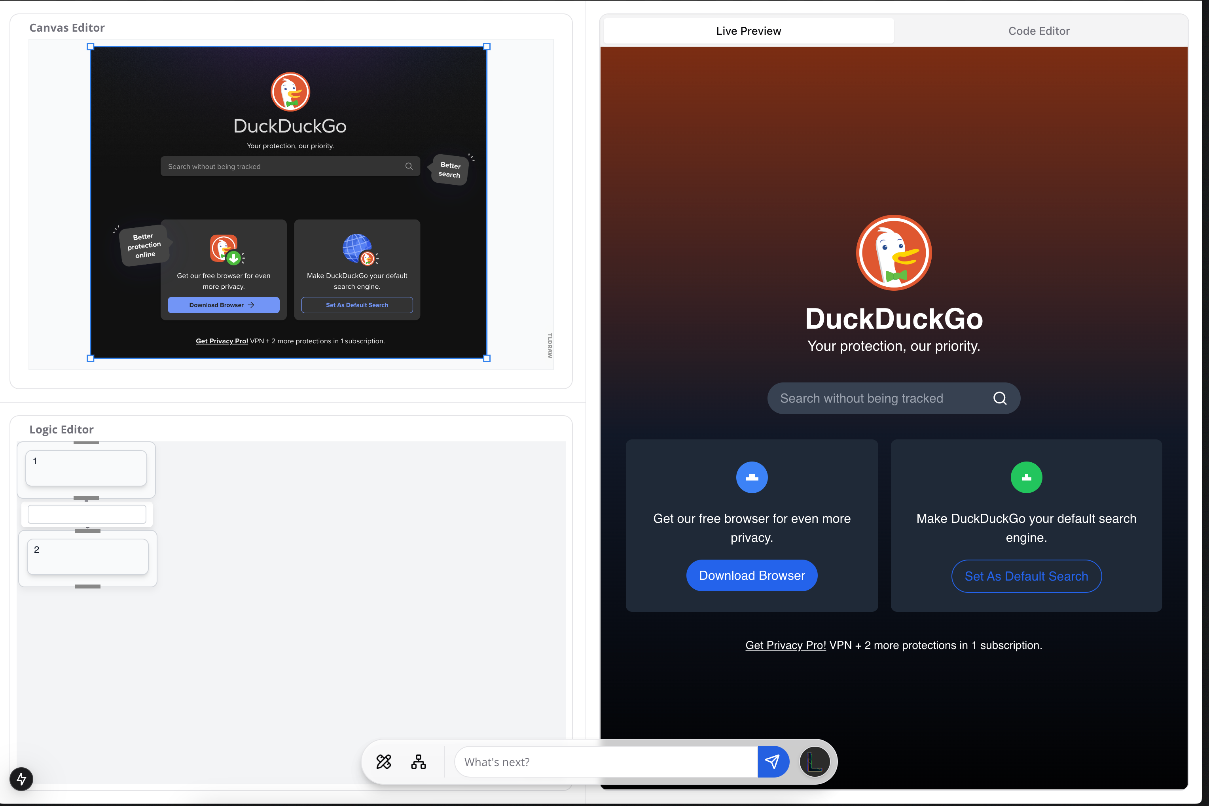Click Download Browser button in Live Preview
This screenshot has height=806, width=1209.
[x=751, y=575]
